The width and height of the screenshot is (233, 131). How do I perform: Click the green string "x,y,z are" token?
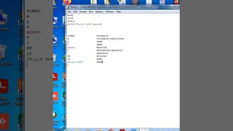(x=75, y=62)
